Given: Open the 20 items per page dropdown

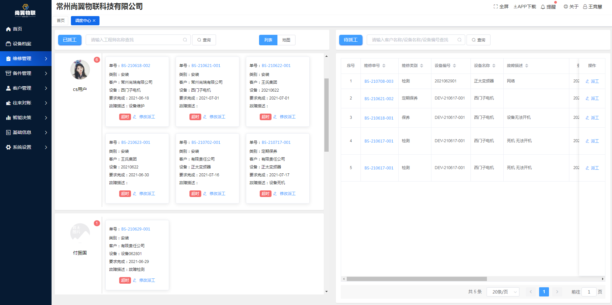Looking at the screenshot, I should pyautogui.click(x=503, y=292).
